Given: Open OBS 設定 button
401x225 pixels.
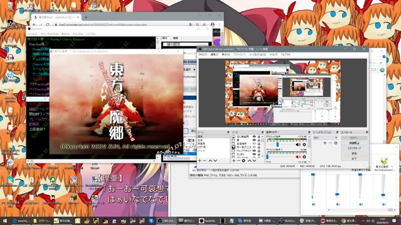Looking at the screenshot, I should (354, 154).
